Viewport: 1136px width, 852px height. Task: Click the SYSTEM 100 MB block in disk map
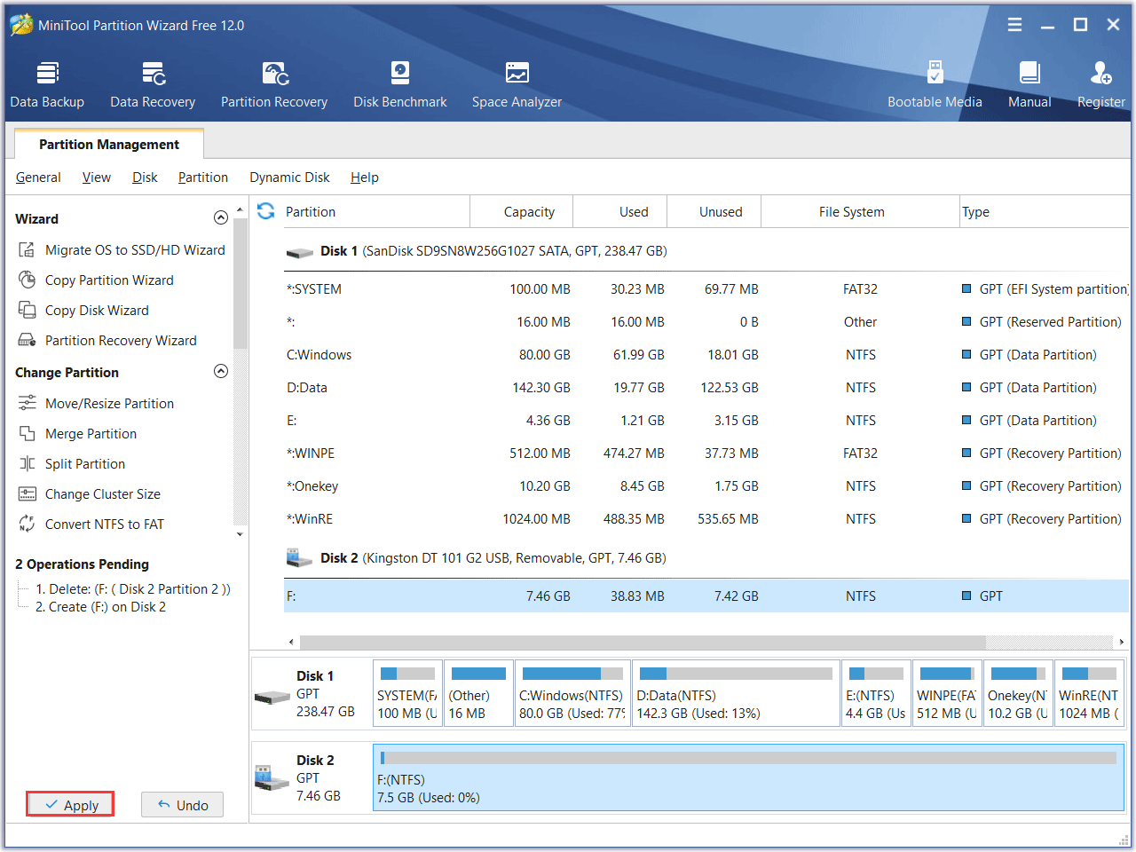[407, 693]
